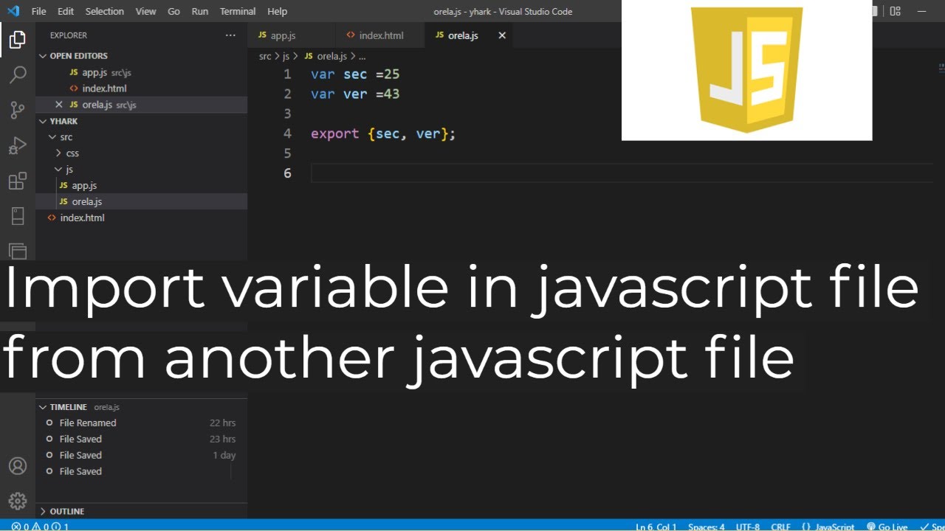Select the File Renamed timeline entry
945x531 pixels.
[142, 423]
